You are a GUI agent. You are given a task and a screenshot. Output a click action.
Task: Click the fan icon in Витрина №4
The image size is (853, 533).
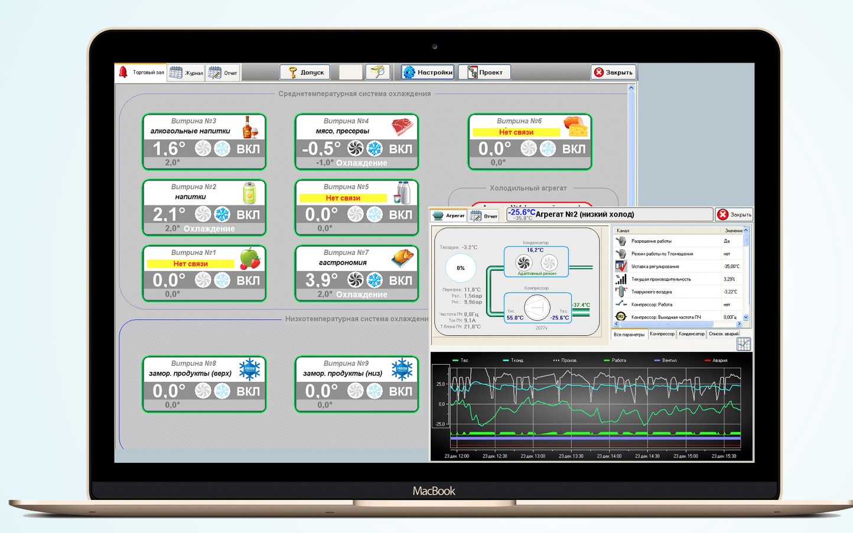(x=356, y=149)
